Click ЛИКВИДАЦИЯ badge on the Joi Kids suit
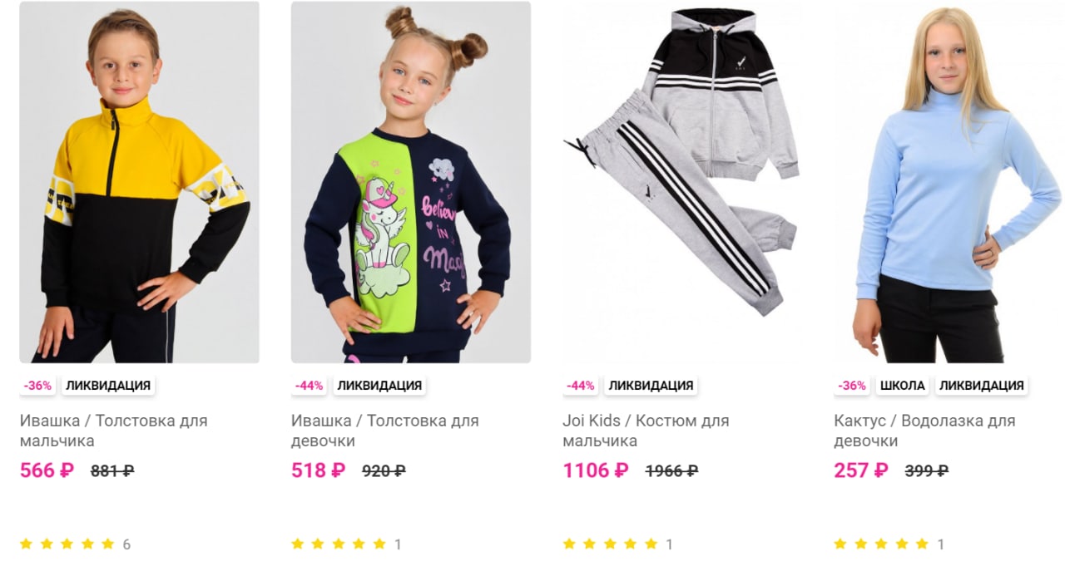This screenshot has height=571, width=1065. click(651, 386)
